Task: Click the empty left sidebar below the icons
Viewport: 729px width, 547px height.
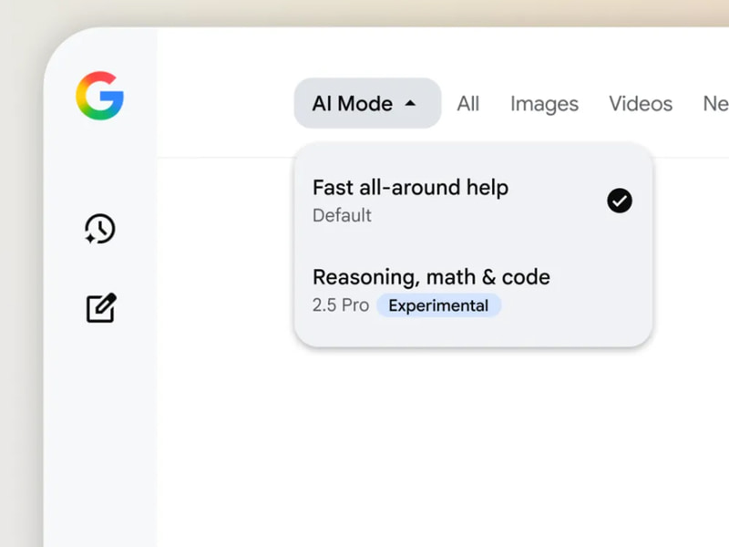Action: coord(100,438)
